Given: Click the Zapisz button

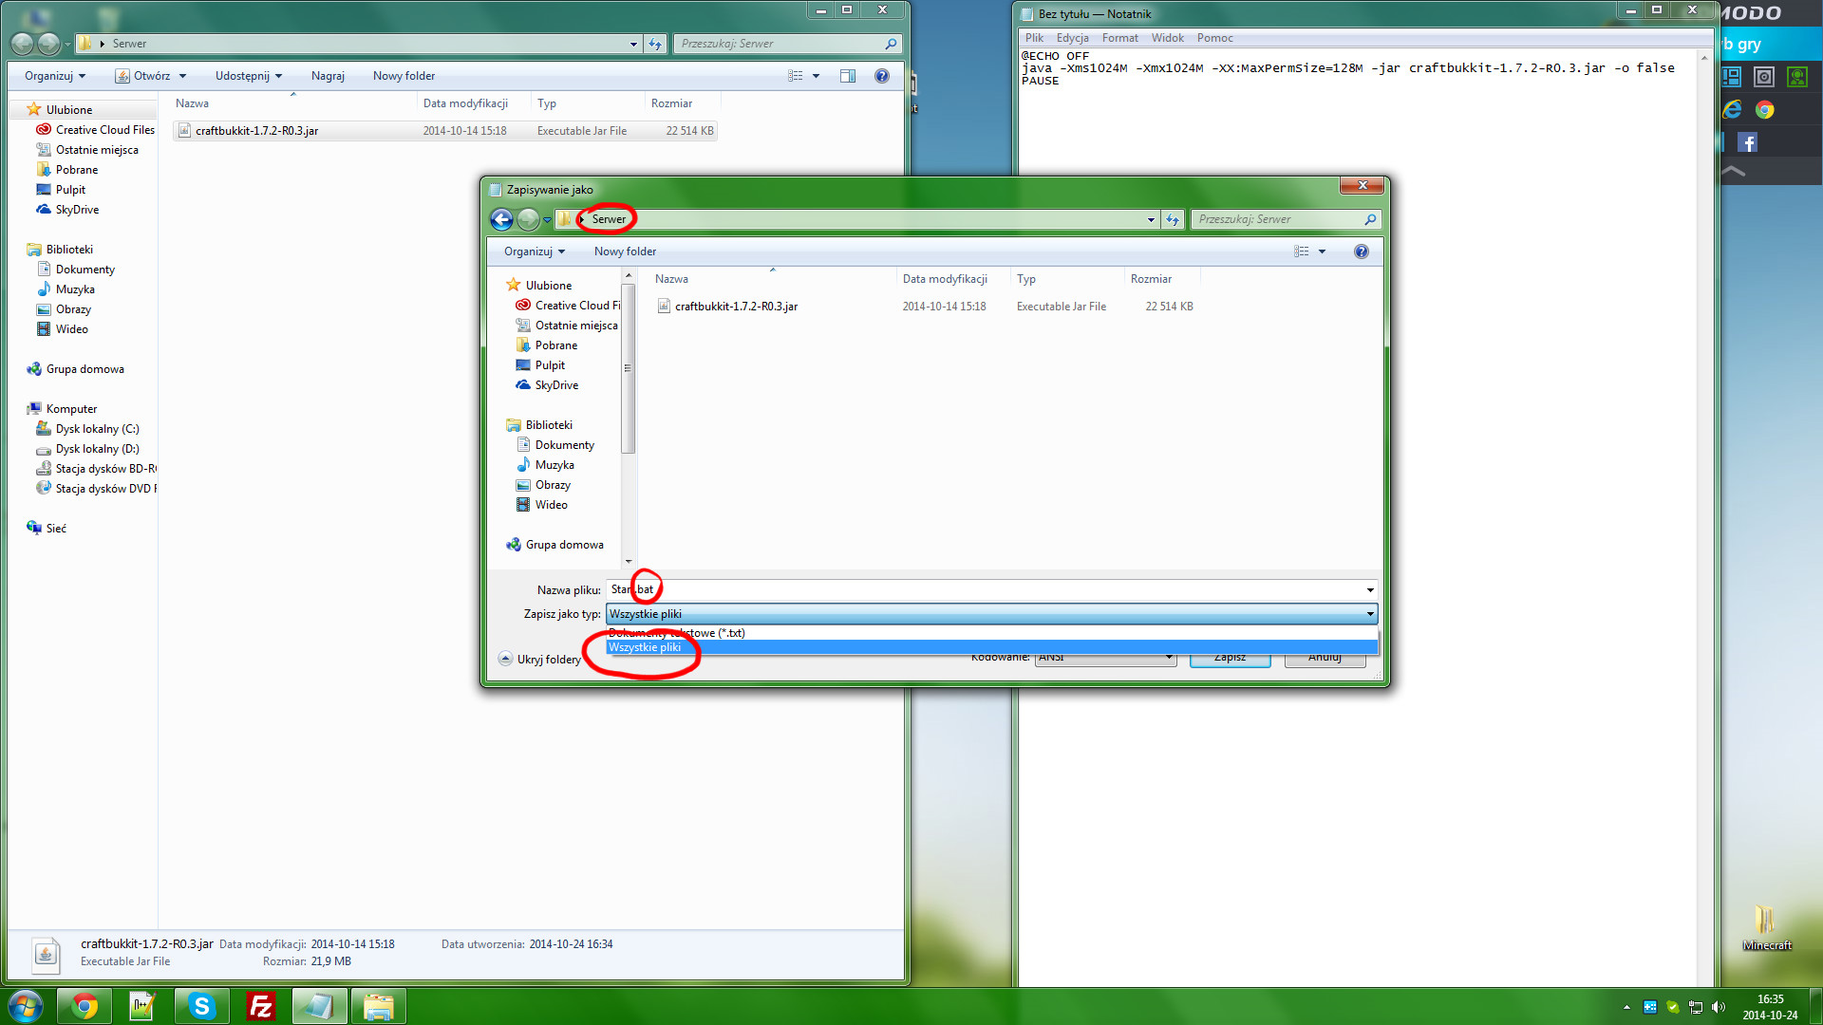Looking at the screenshot, I should [x=1230, y=658].
